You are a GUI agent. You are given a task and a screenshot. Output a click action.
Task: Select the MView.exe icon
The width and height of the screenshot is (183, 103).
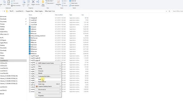coord(30,51)
